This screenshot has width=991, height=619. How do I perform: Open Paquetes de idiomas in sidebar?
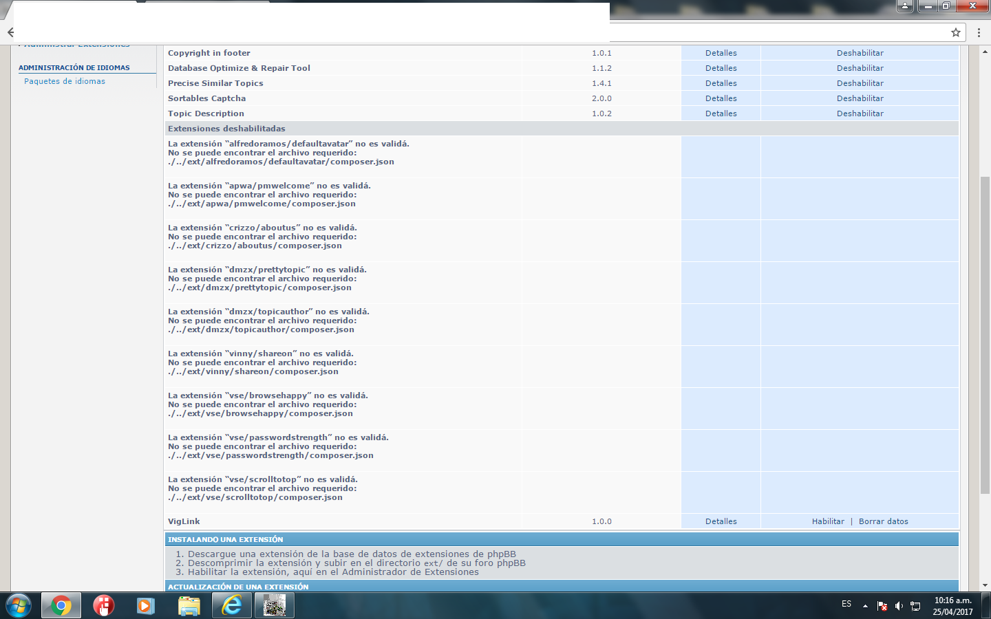[65, 81]
